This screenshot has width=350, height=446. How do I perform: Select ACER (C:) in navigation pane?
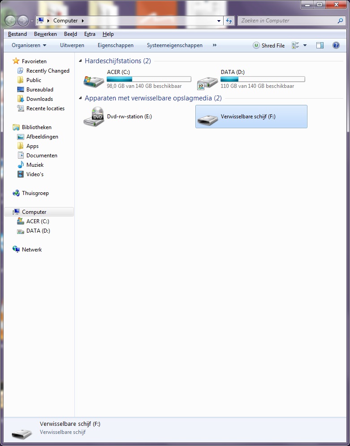pyautogui.click(x=38, y=221)
